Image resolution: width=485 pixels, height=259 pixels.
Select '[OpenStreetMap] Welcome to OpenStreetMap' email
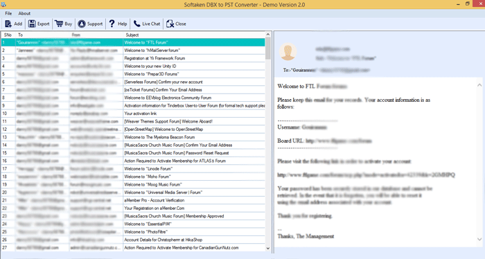point(133,129)
